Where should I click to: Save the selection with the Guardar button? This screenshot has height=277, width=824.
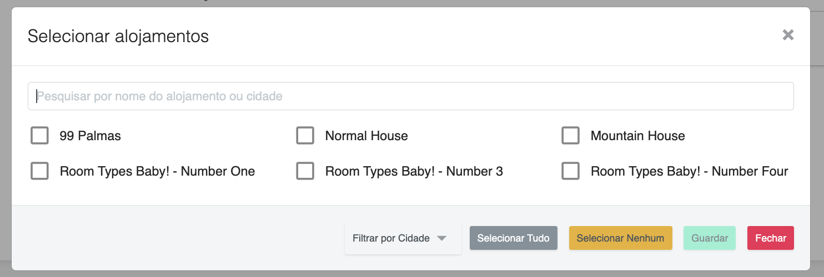point(709,238)
